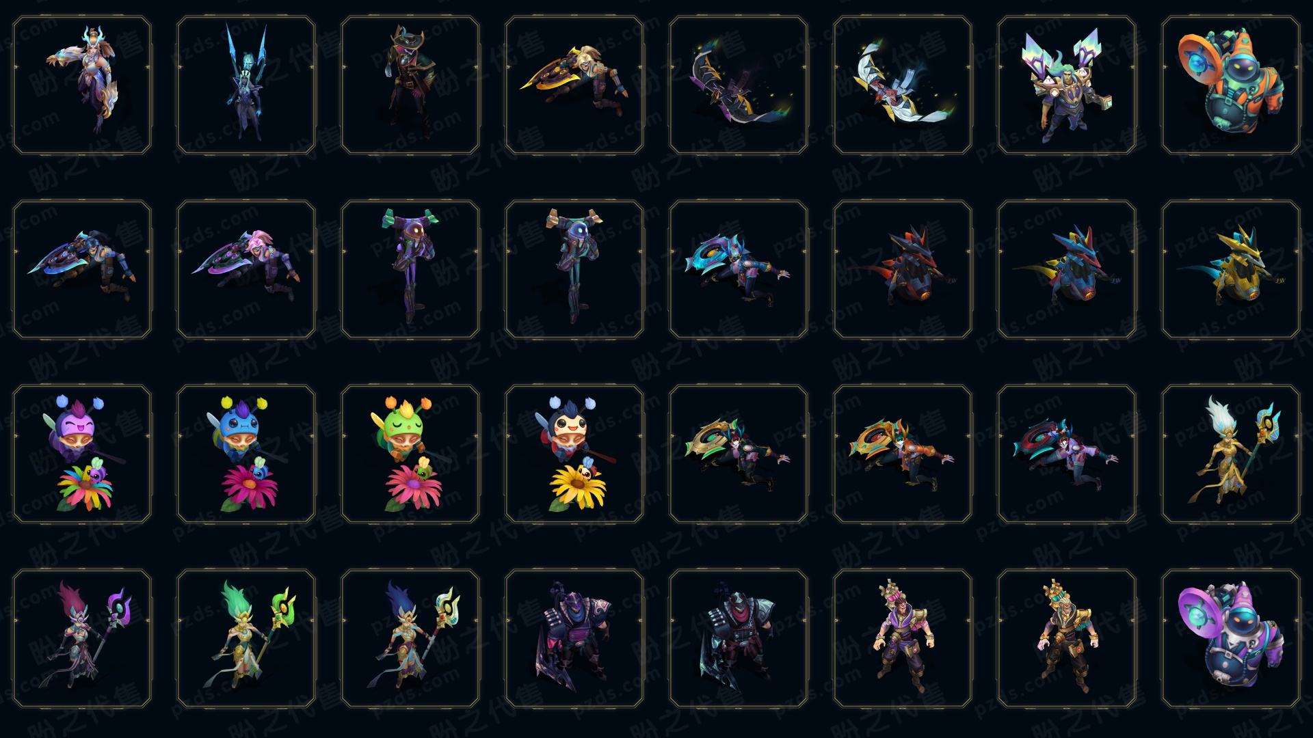Choose the green-haired mage with crystal wings
Screen dimensions: 1313x738
pos(1067,85)
